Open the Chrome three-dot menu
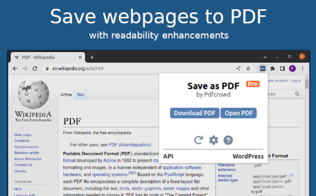This screenshot has width=316, height=196. (302, 69)
